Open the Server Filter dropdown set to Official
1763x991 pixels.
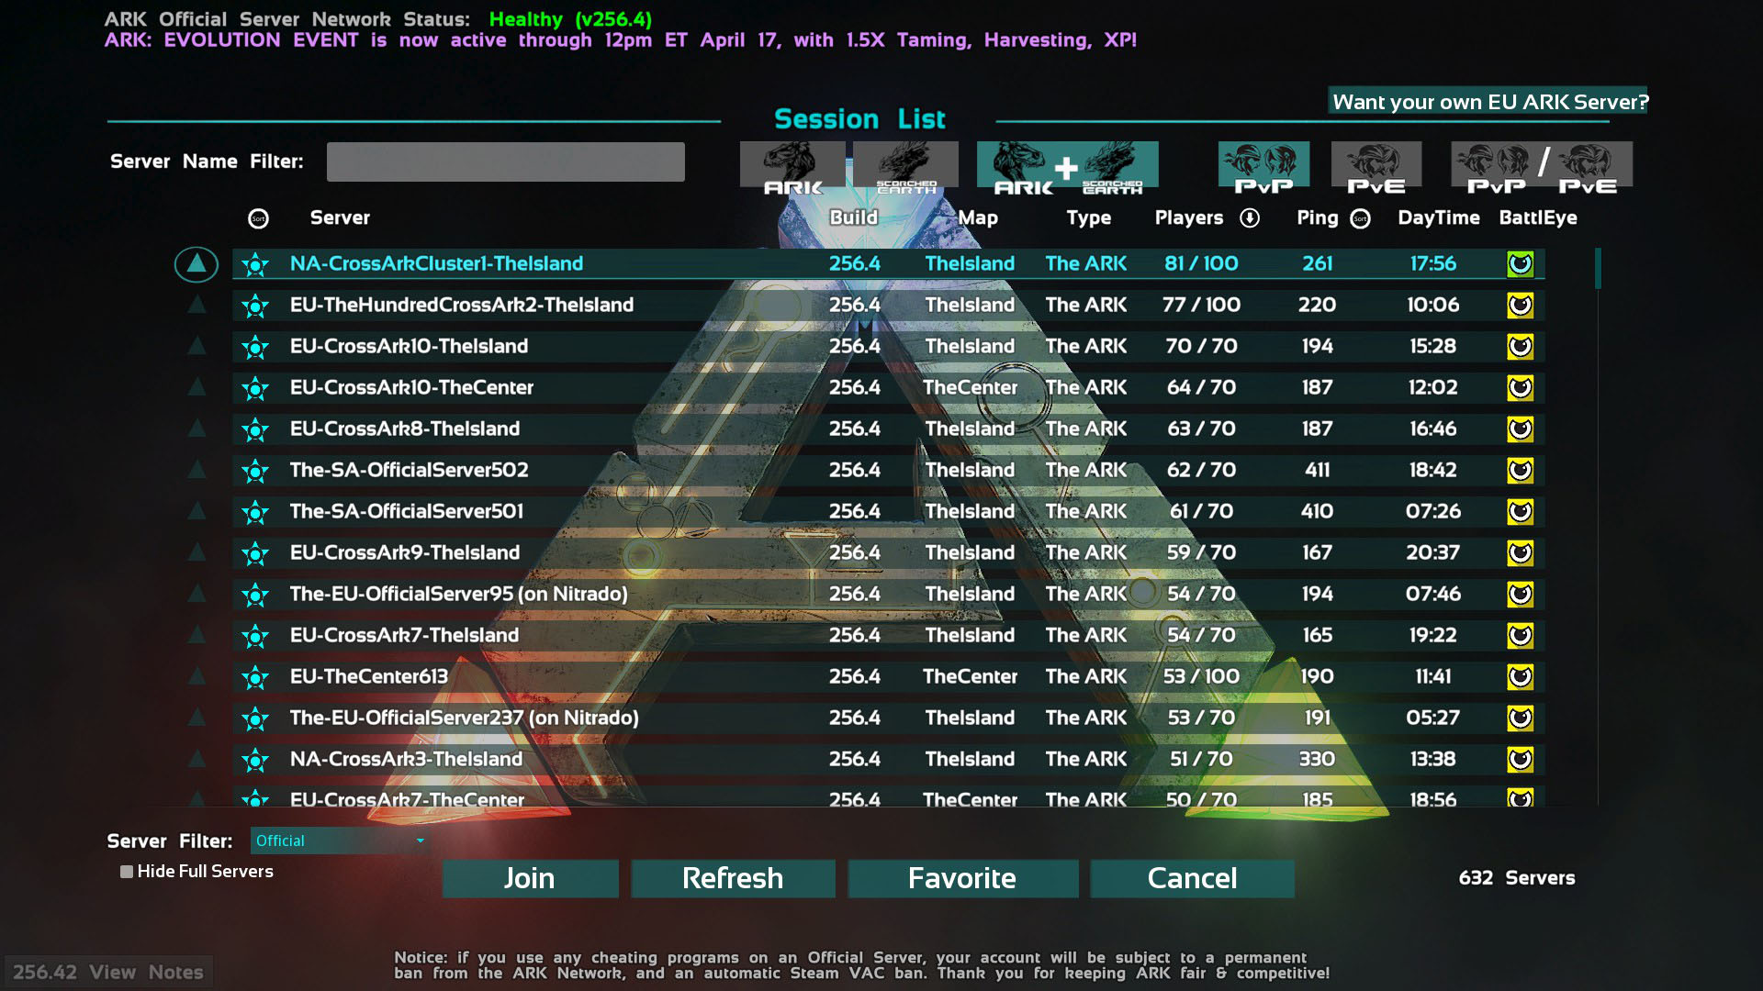[340, 841]
